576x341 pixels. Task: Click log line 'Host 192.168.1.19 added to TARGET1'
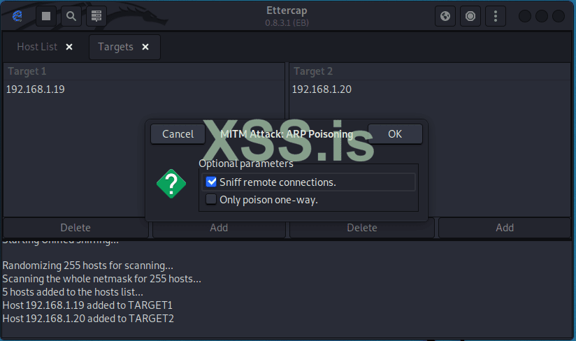87,305
